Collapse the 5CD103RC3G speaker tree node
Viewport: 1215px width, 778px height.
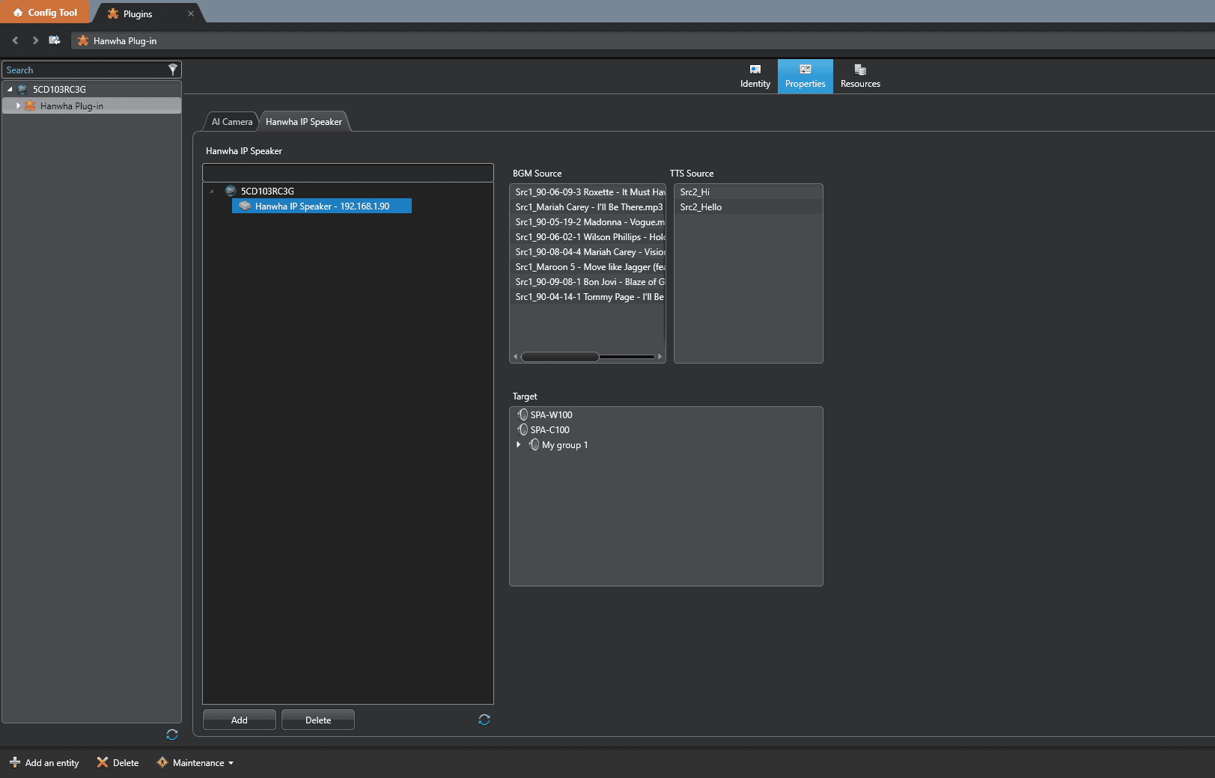[x=212, y=192]
